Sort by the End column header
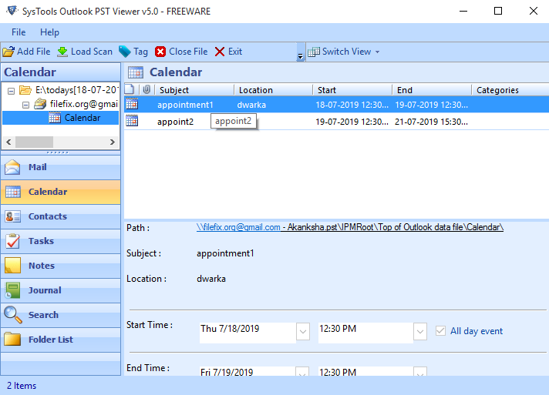This screenshot has height=395, width=549. pos(432,90)
